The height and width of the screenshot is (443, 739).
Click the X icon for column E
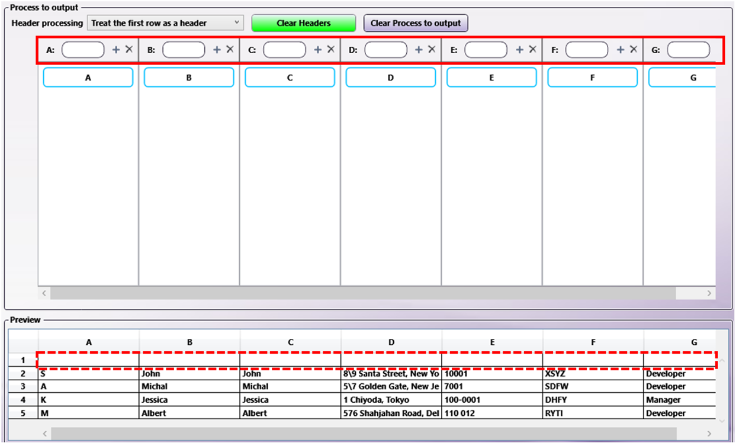(x=532, y=50)
